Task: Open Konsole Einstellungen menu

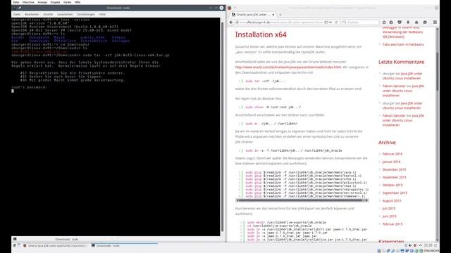Action: click(x=86, y=14)
